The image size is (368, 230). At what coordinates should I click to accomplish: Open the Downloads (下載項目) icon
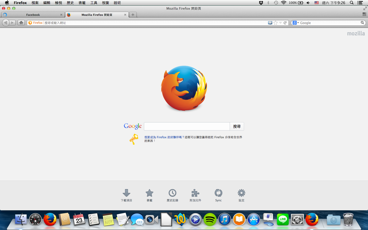point(126,193)
